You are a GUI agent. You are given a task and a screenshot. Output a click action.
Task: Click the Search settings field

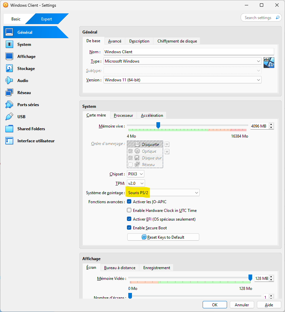(x=261, y=18)
